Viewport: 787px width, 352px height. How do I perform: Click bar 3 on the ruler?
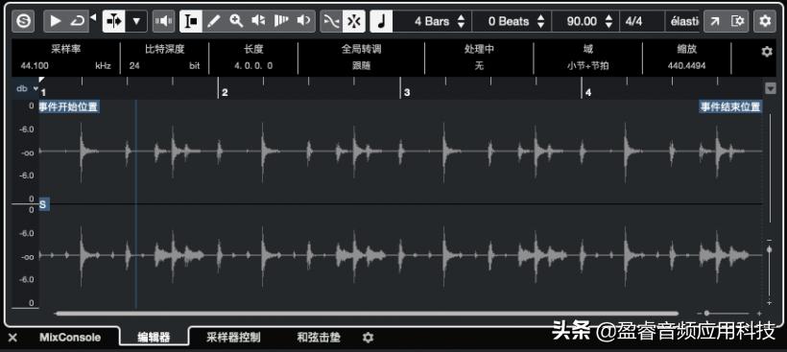pyautogui.click(x=406, y=92)
